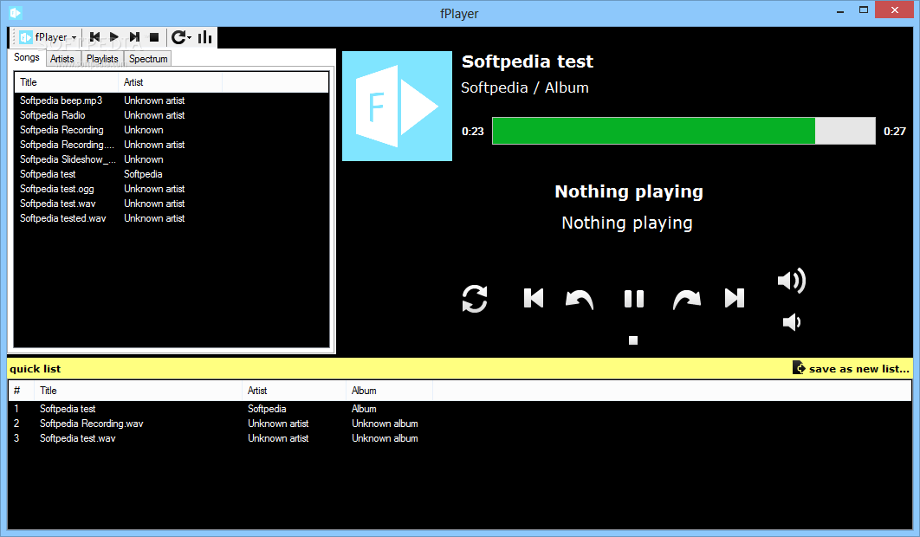Click the large previous track button
The image size is (920, 537).
(x=534, y=298)
